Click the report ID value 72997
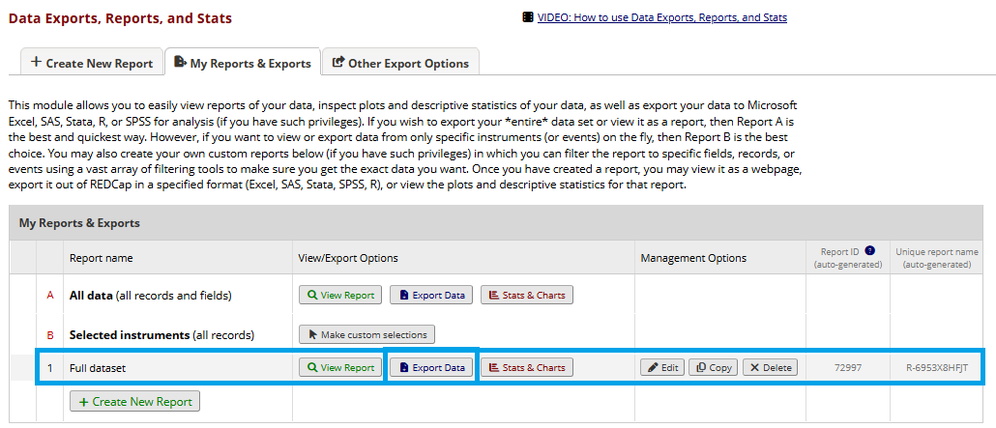The image size is (996, 428). tap(847, 368)
